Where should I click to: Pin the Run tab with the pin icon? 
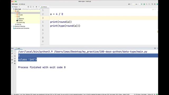[12, 63]
